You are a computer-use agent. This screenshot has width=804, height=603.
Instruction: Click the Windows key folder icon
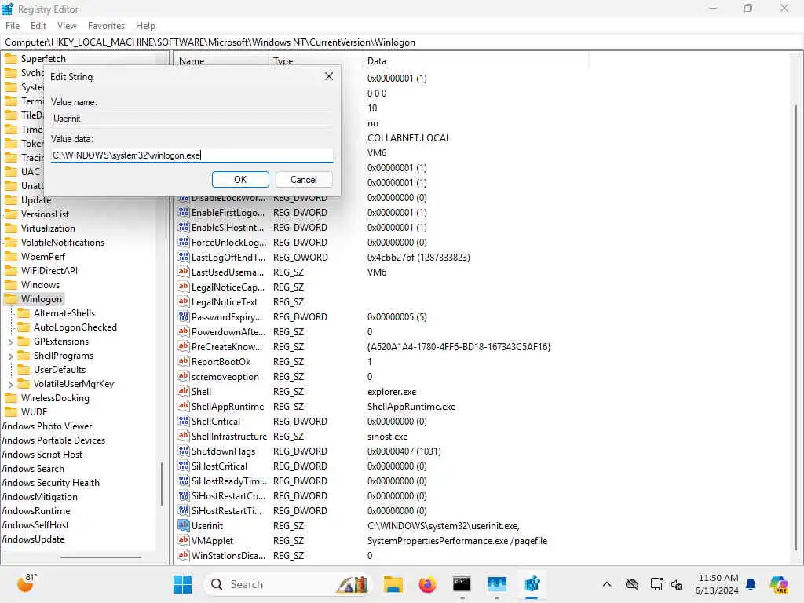[x=11, y=284]
